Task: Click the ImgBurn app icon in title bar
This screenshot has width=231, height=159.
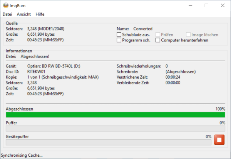Action: click(x=6, y=6)
